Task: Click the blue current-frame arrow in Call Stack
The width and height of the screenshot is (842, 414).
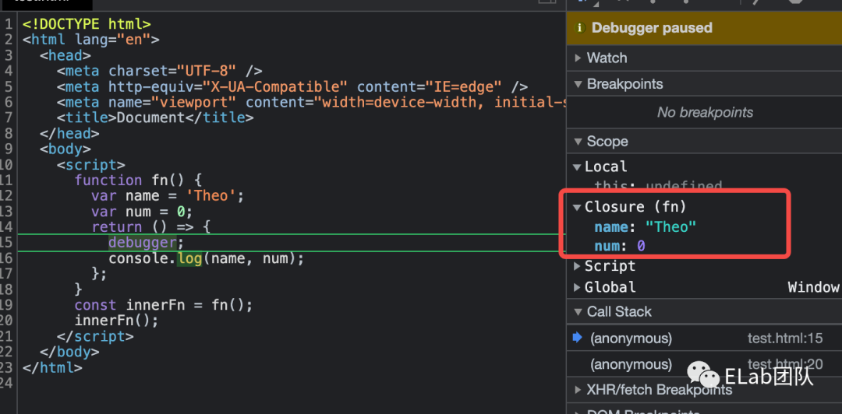Action: pyautogui.click(x=578, y=337)
